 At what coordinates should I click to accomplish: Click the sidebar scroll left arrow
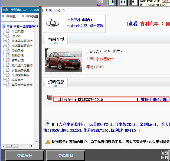[x=4, y=146]
